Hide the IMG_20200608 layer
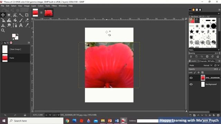221x124 pixels. [191, 78]
